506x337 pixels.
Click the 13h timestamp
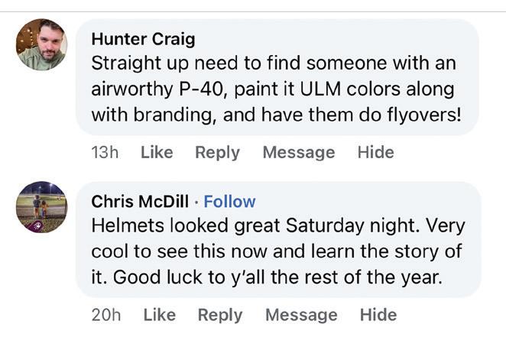(105, 152)
